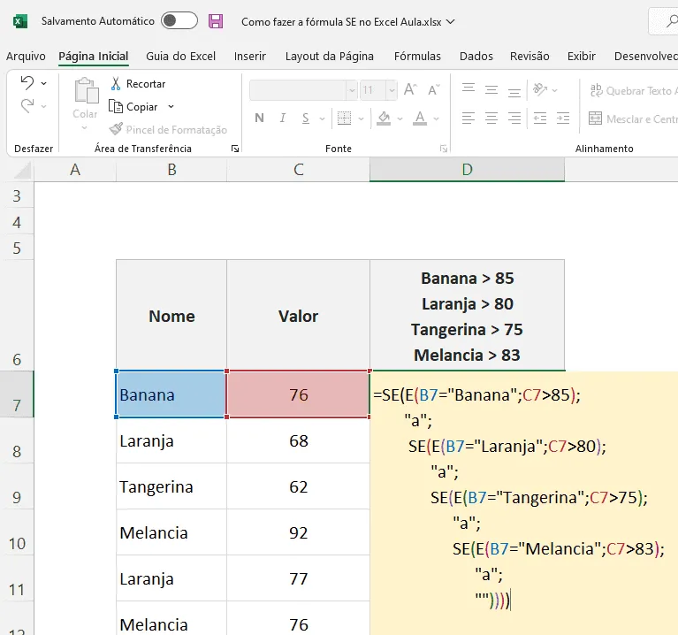Viewport: 678px width, 635px height.
Task: Click the Redo arrow icon
Action: (x=27, y=106)
